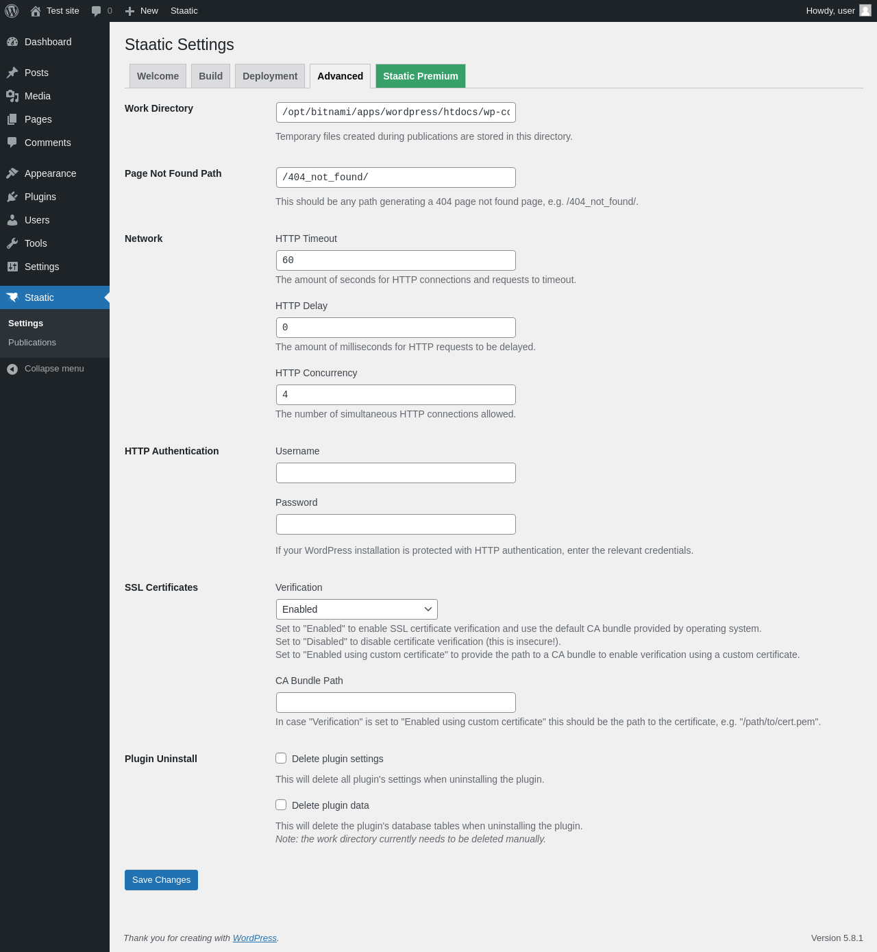The height and width of the screenshot is (952, 877).
Task: Switch to the Deployment tab
Action: [270, 76]
